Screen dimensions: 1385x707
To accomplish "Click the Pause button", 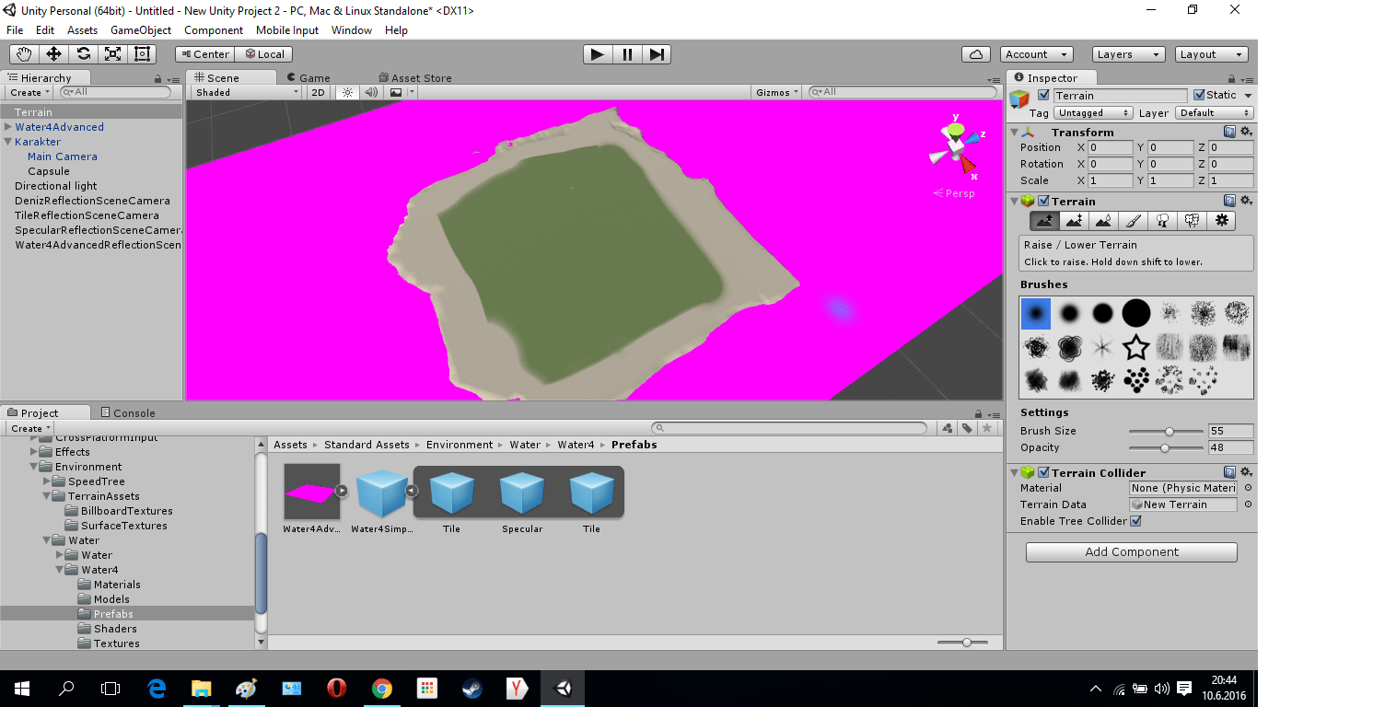I will click(627, 54).
